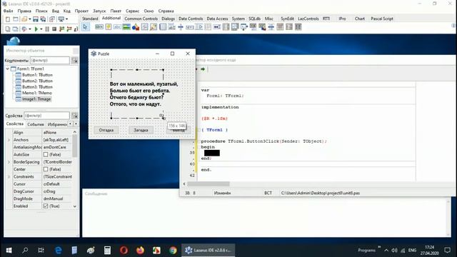Switch to the События inspector tab
The image size is (457, 257).
(x=36, y=124)
